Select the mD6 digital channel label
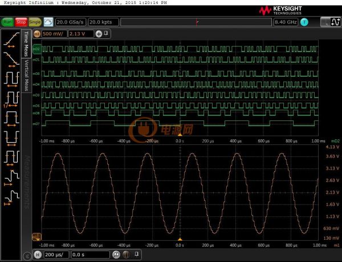Screen dimensions: 342x262 pyautogui.click(x=36, y=113)
